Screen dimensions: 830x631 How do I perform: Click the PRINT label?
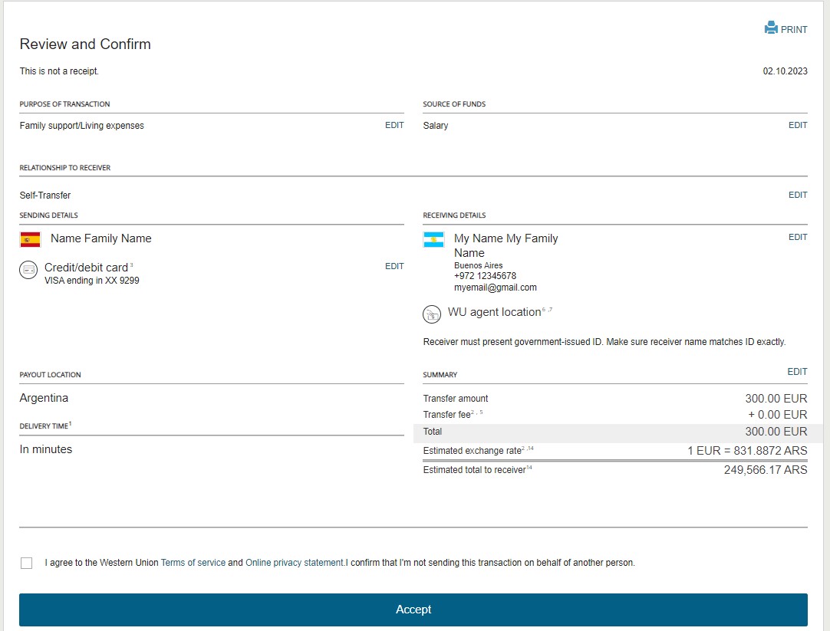pyautogui.click(x=794, y=30)
